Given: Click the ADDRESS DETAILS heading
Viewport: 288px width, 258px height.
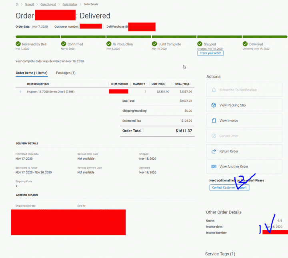Looking at the screenshot, I should 27,195.
